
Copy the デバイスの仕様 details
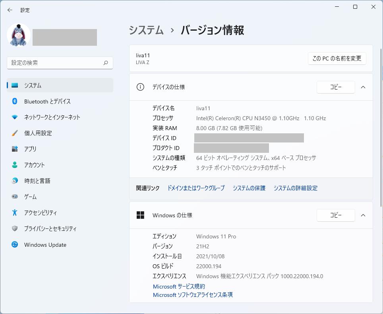coord(336,87)
